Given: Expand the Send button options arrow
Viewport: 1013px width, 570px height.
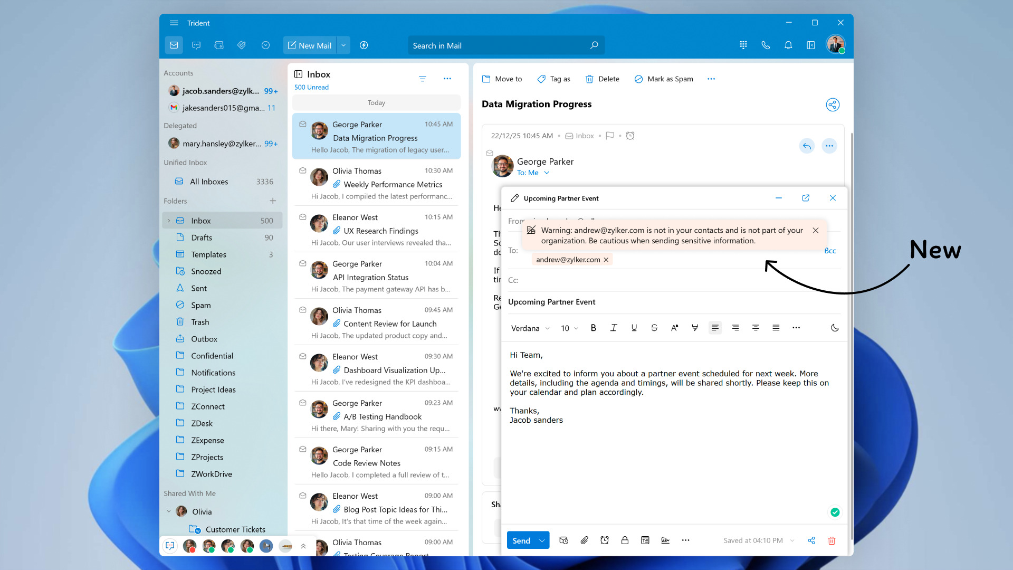Looking at the screenshot, I should pyautogui.click(x=542, y=540).
